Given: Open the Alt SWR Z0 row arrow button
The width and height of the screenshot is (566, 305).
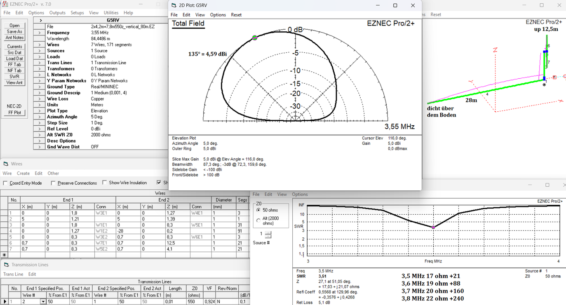Looking at the screenshot, I should tap(40, 135).
